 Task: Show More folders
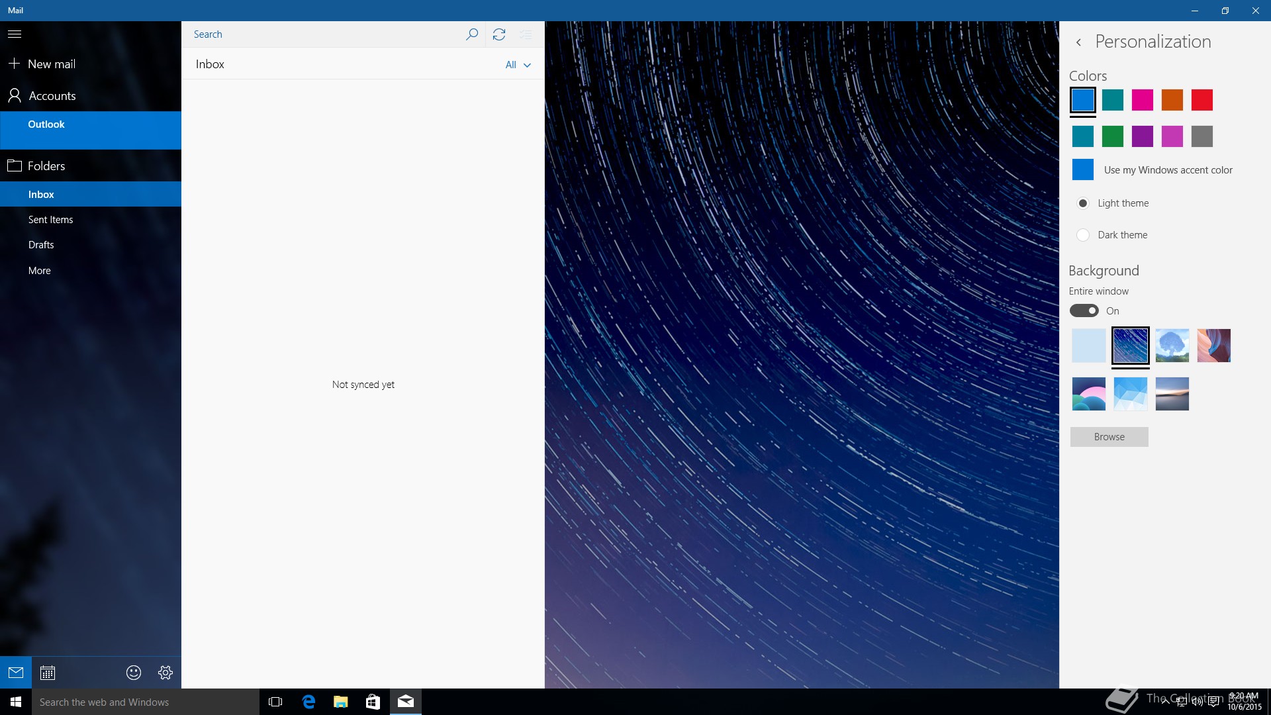(91, 270)
